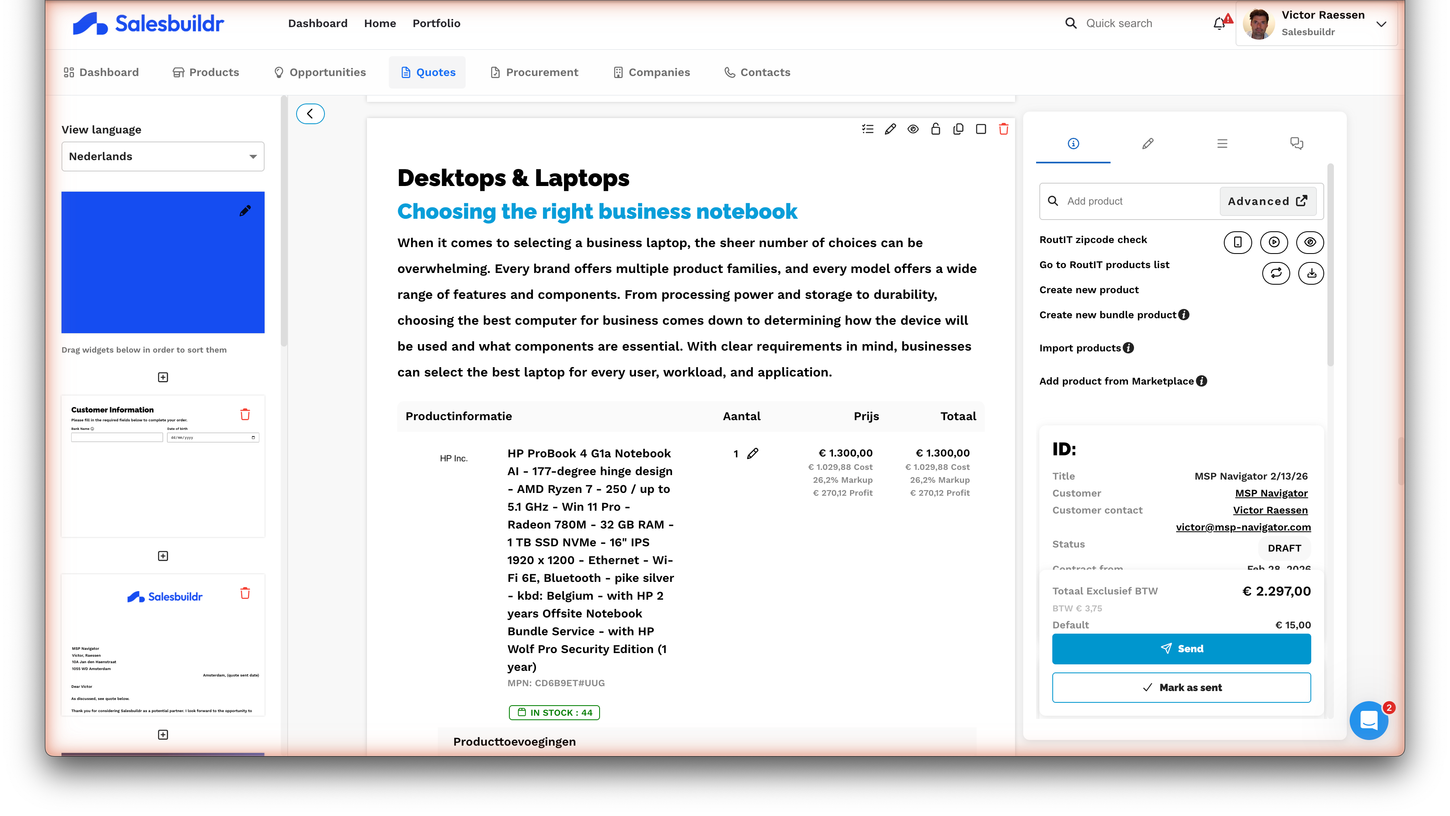
Task: Click RoutIT zipcode check
Action: [1093, 240]
